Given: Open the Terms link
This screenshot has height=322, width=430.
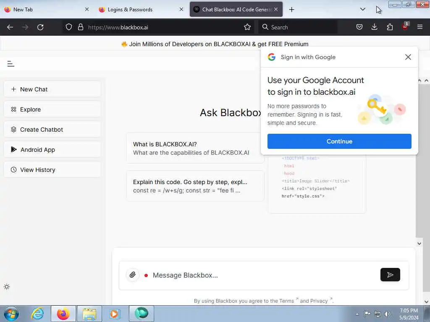Looking at the screenshot, I should (x=286, y=301).
